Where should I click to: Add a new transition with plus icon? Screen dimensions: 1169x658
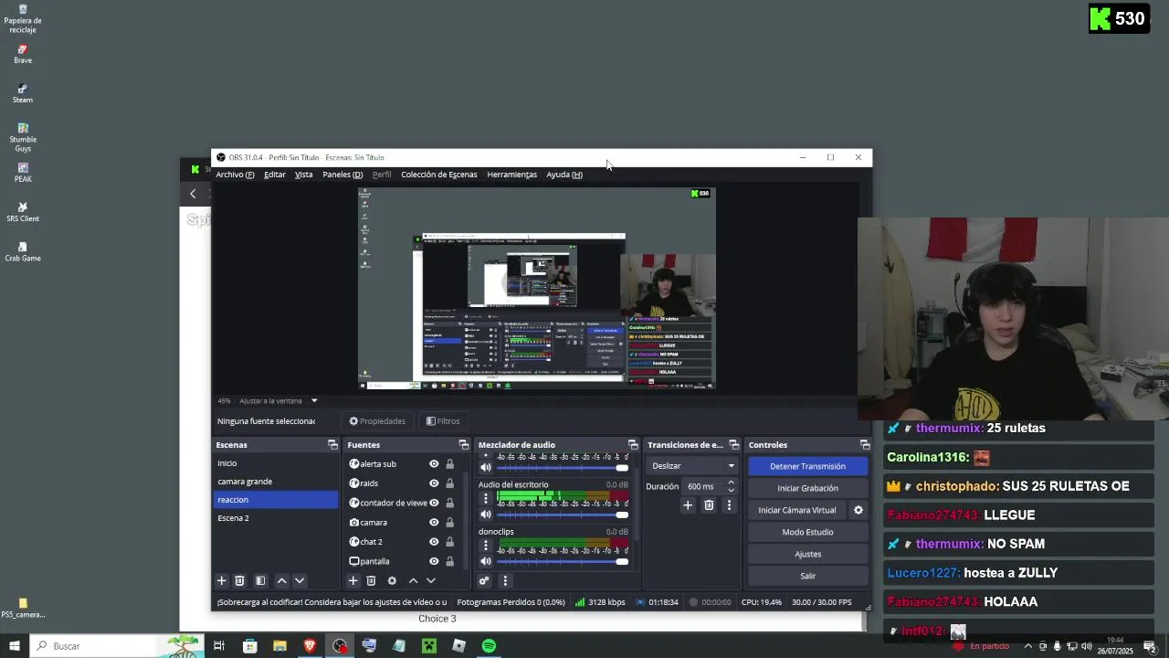[x=688, y=505]
